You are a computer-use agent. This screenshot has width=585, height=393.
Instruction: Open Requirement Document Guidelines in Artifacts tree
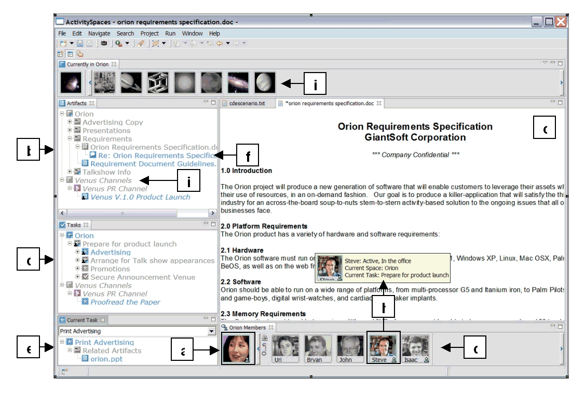(x=153, y=164)
